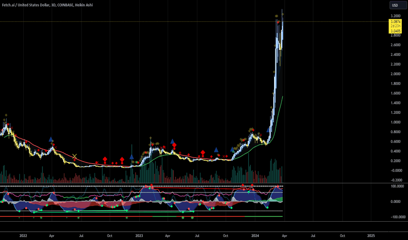Click the 2.6000 price scale value

395,45
